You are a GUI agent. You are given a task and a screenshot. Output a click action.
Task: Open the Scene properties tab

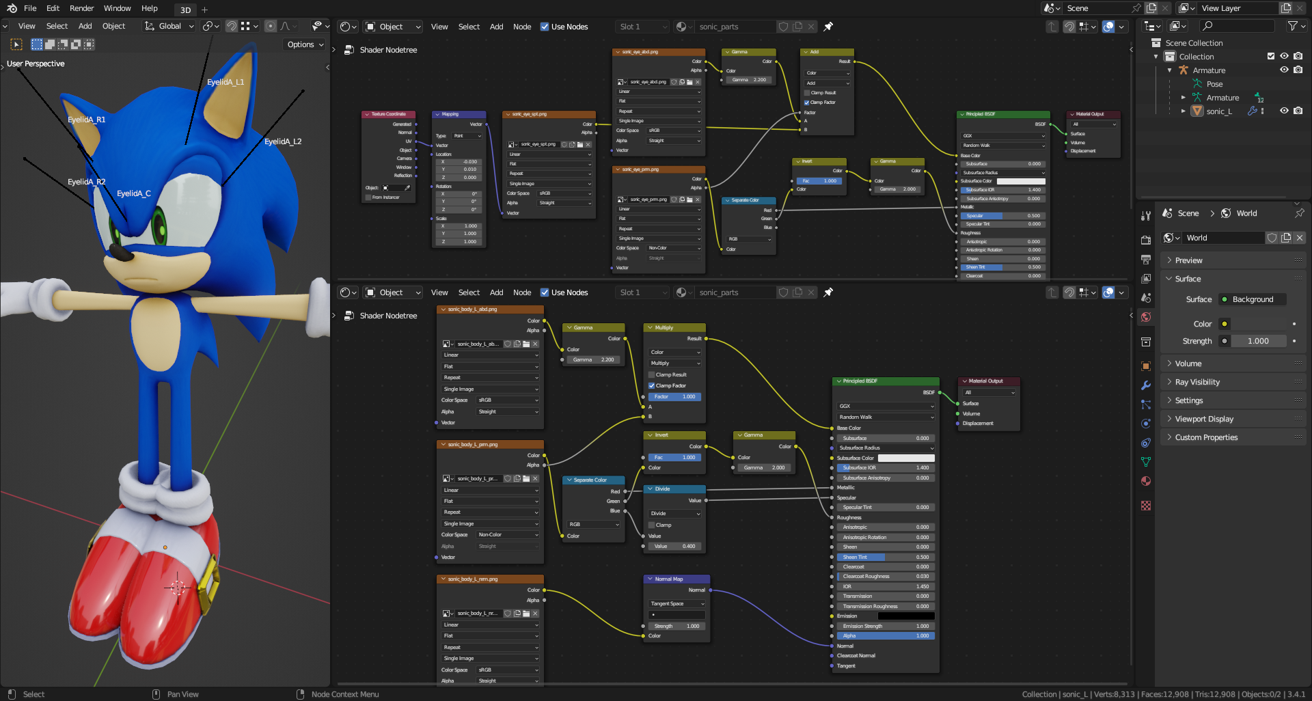click(1146, 298)
